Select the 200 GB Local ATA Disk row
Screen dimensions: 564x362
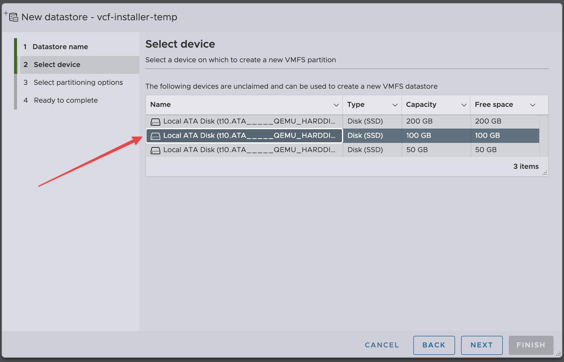point(249,121)
